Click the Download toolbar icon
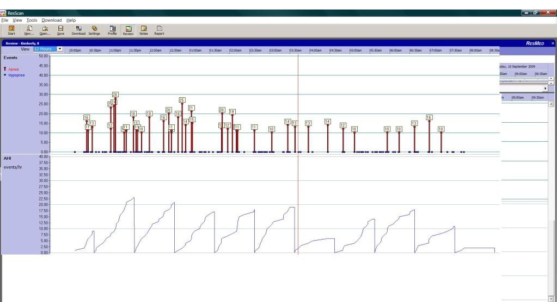557x302 pixels. (x=78, y=29)
